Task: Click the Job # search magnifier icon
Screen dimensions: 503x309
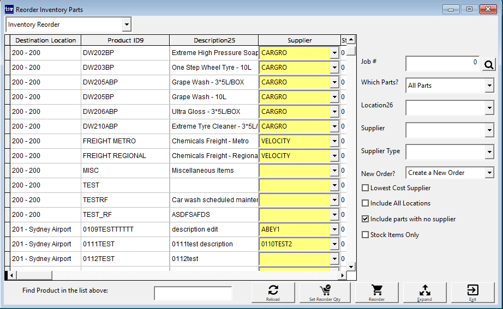Action: pos(488,64)
